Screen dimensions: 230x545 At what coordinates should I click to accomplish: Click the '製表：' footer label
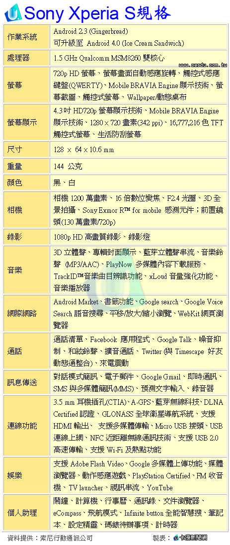pyautogui.click(x=161, y=538)
